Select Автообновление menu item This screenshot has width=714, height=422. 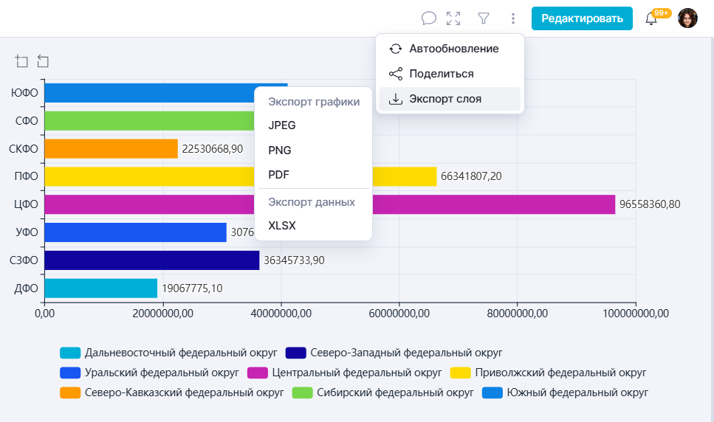click(453, 49)
